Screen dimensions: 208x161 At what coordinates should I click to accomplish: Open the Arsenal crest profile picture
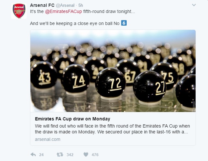click(19, 11)
